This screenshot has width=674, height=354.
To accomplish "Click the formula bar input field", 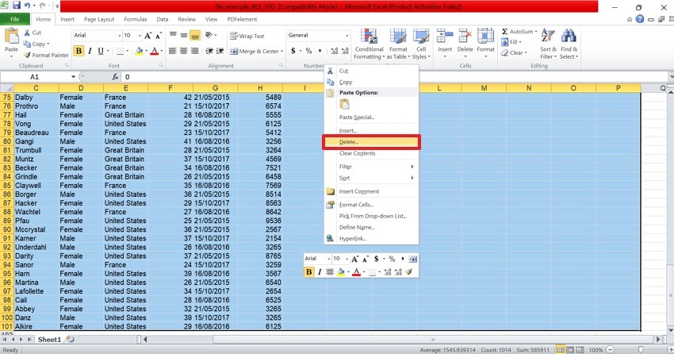I will (396, 76).
